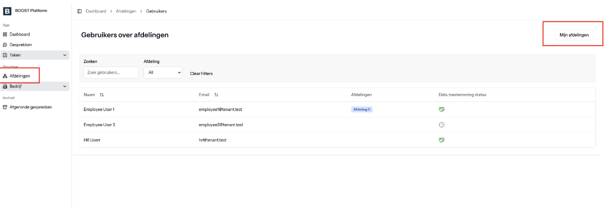Screen dimensions: 614x208
Task: Click Clear Filters
Action: click(201, 73)
